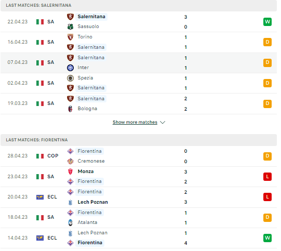Click the Sassuolo club crest icon
Screen dimensions: 281x251
point(71,27)
